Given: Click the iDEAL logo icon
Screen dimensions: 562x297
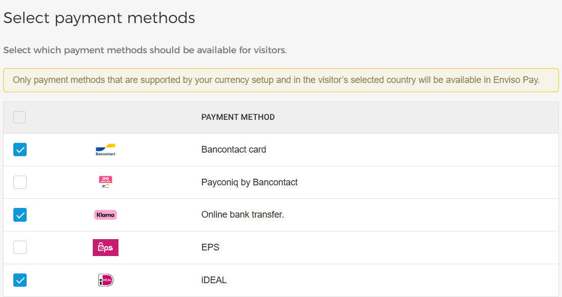Looking at the screenshot, I should coord(106,280).
